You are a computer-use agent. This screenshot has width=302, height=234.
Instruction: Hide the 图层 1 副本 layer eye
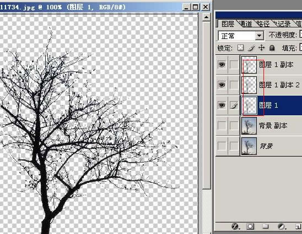(222, 65)
